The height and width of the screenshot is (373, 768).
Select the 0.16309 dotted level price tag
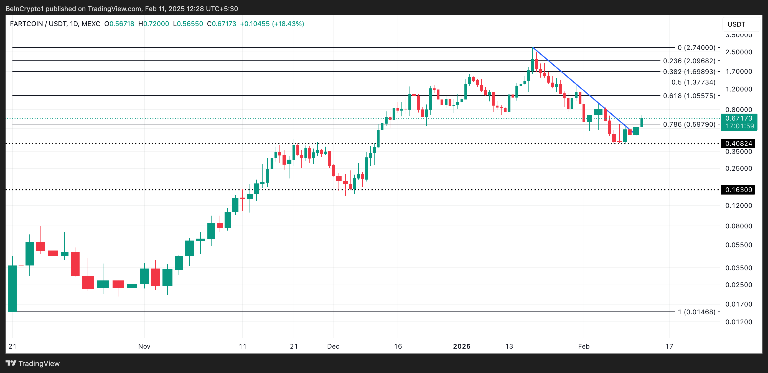coord(738,190)
